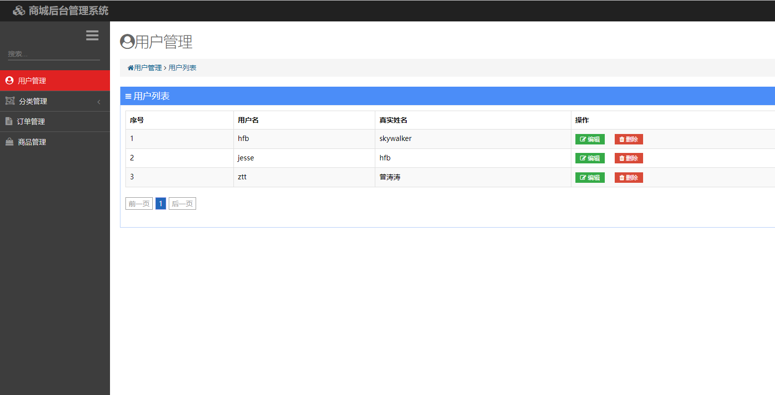Click the large user avatar icon in page title
This screenshot has height=395, width=775.
click(127, 42)
